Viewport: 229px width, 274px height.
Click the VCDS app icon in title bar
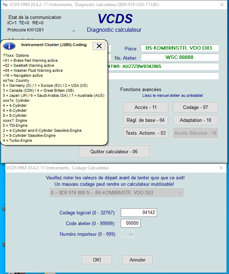(x=5, y=5)
